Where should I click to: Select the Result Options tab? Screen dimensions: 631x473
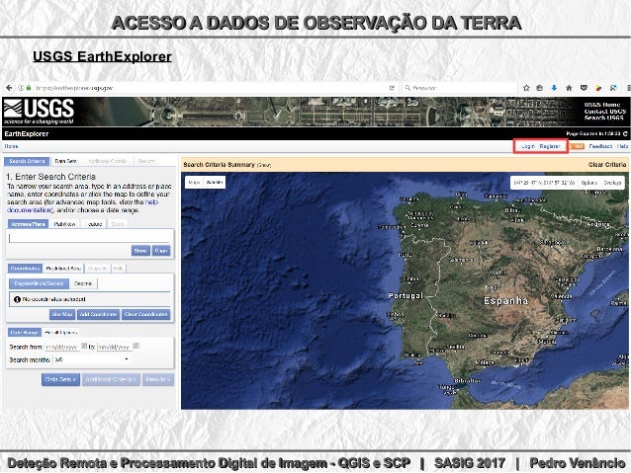coord(60,333)
